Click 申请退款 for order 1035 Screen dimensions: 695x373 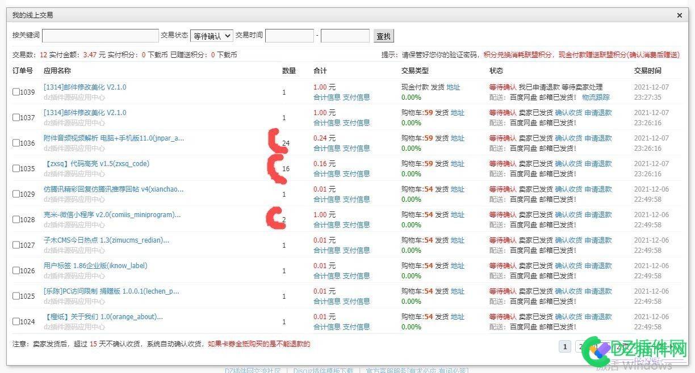[598, 164]
